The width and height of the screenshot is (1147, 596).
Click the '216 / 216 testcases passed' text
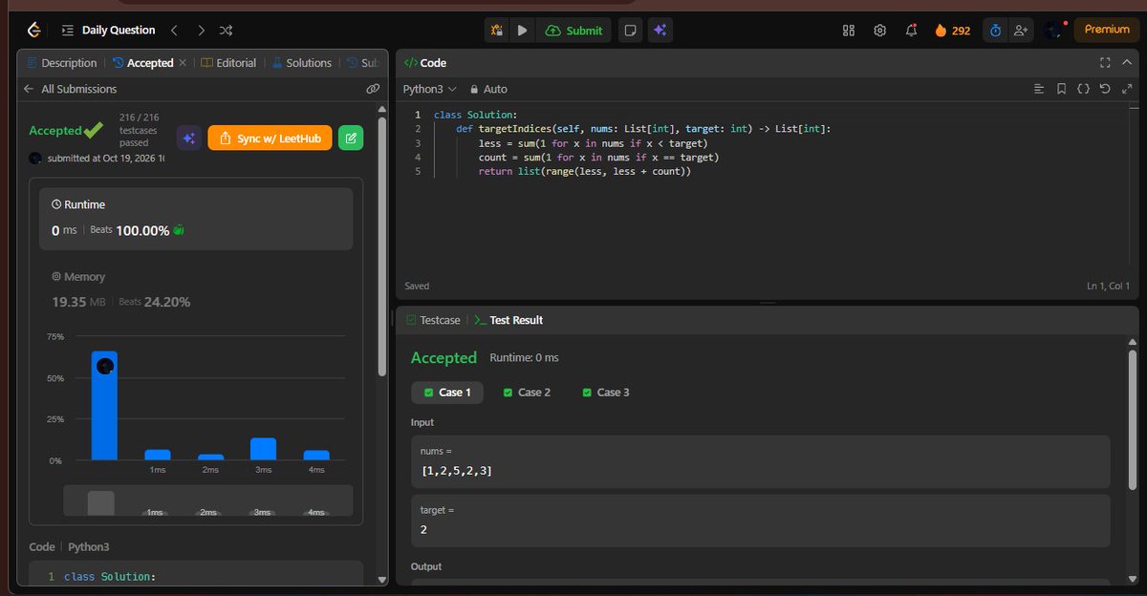pos(139,130)
